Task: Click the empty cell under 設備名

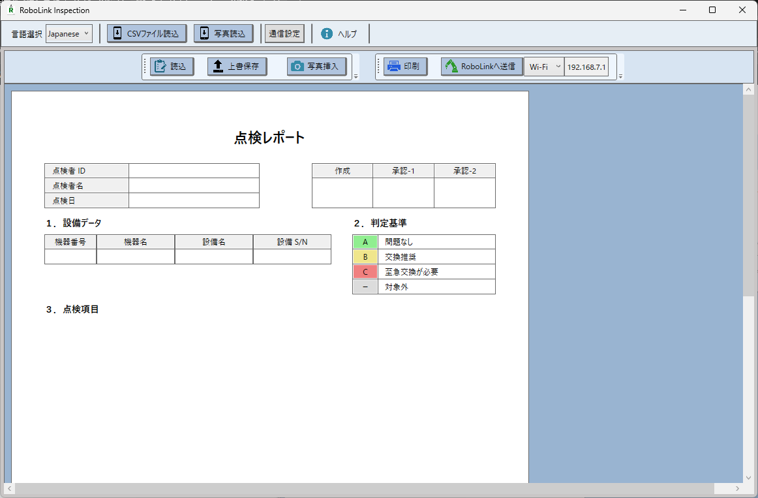Action: click(214, 257)
